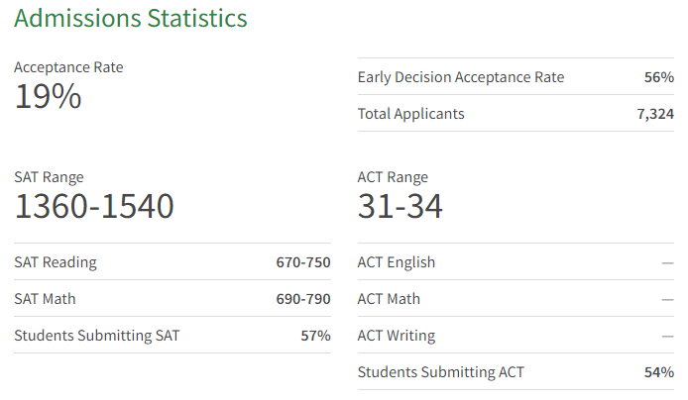Click the ACT English row label
Viewport: 688px width, 400px height.
(397, 262)
